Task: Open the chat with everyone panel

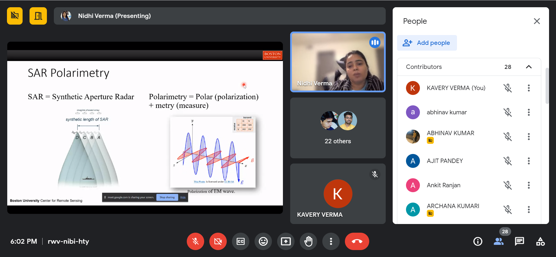Action: point(519,241)
